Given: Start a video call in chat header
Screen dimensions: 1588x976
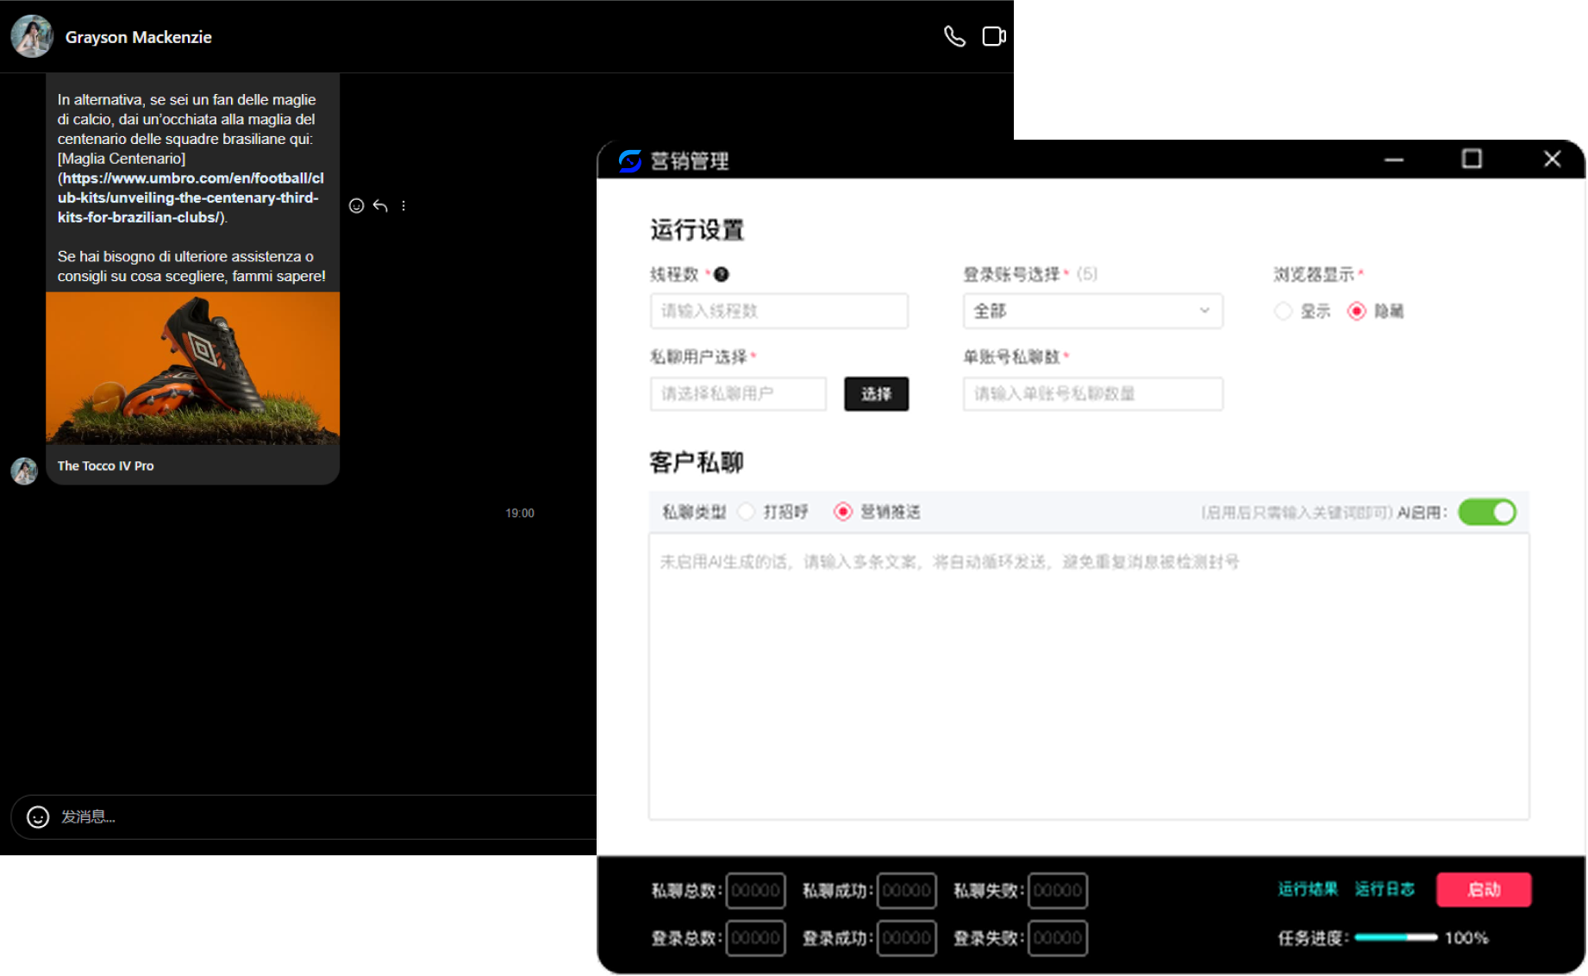Looking at the screenshot, I should coord(994,36).
